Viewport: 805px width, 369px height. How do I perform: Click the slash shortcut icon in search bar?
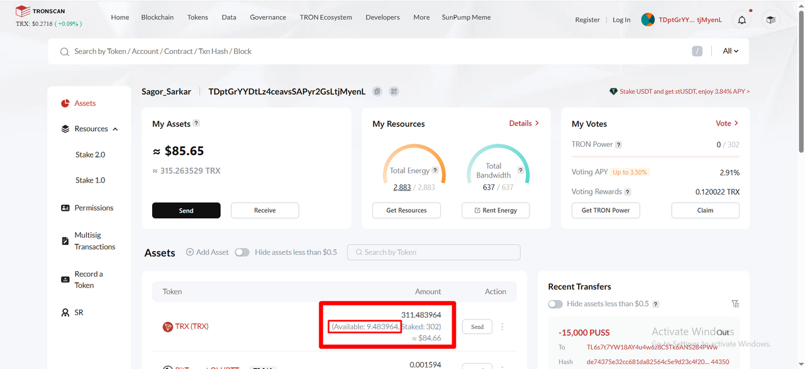click(697, 51)
